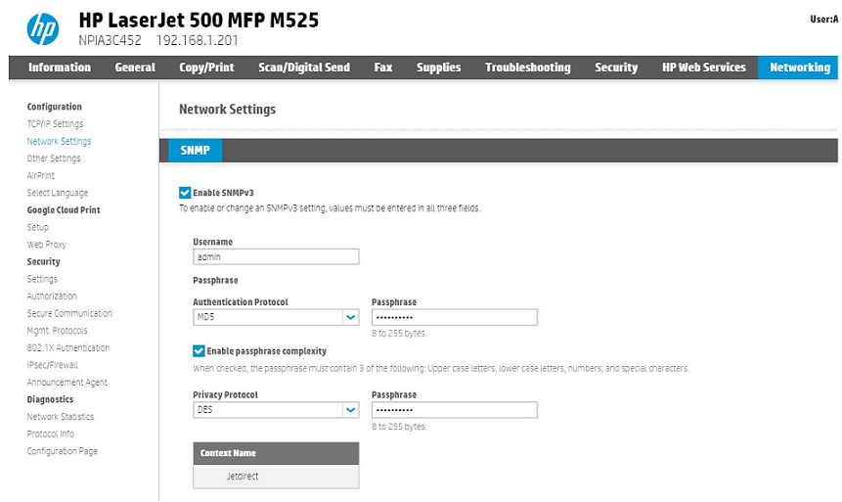Open Troubleshooting tab
Screen dimensions: 842x502
527,68
